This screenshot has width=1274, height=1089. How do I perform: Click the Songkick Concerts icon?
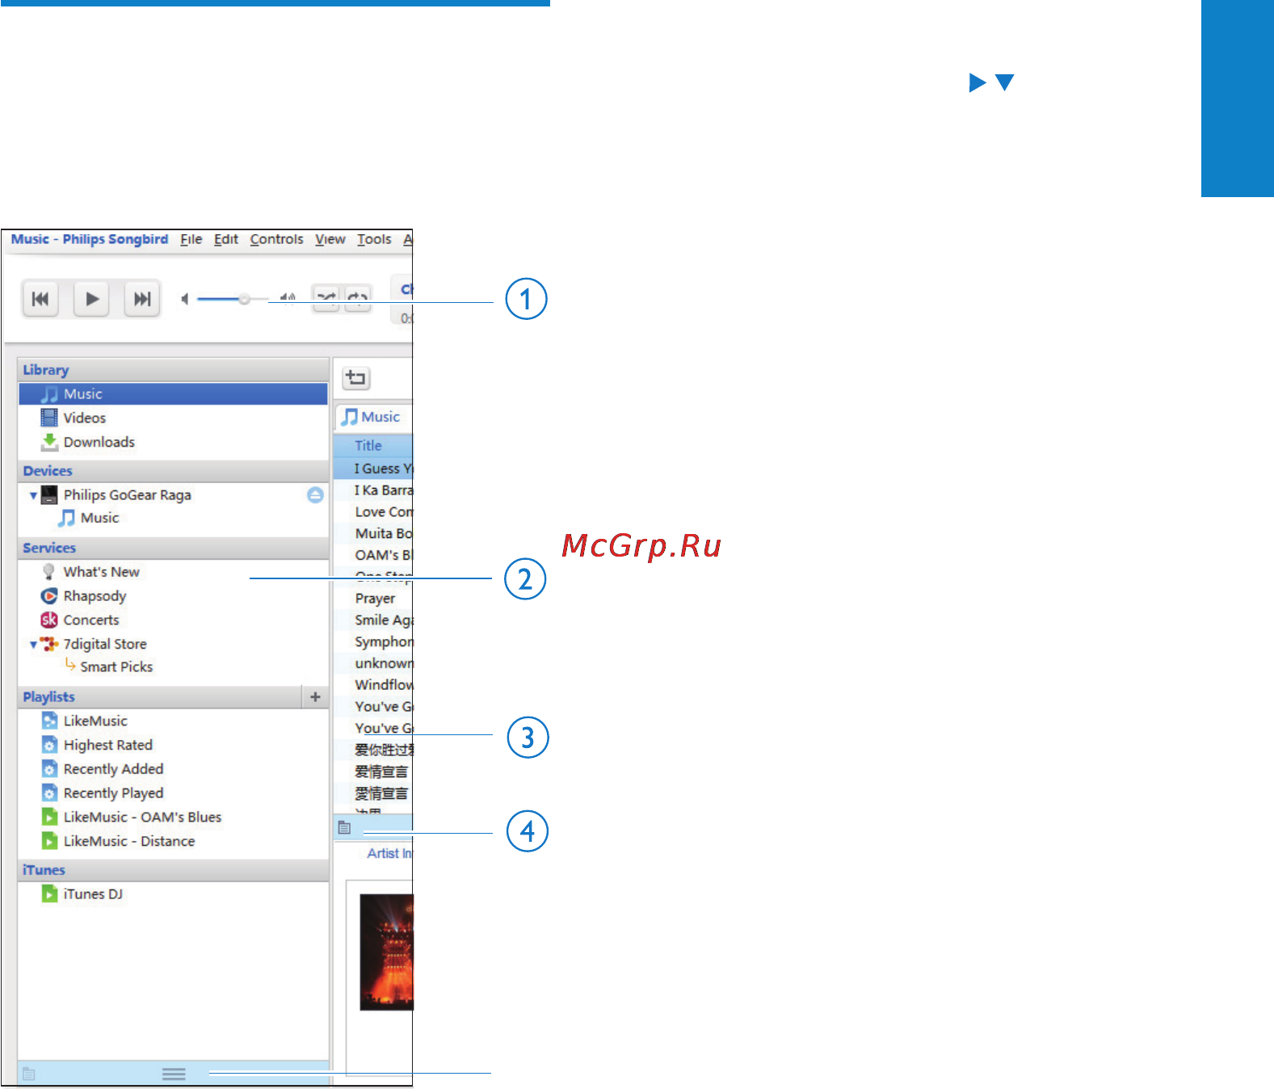49,620
